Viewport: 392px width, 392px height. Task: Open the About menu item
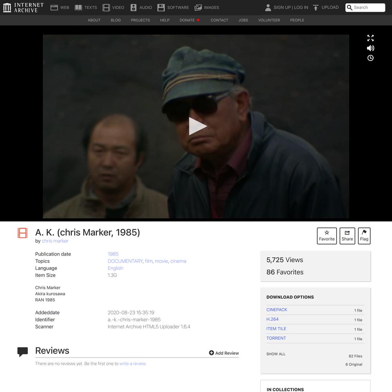coord(94,20)
